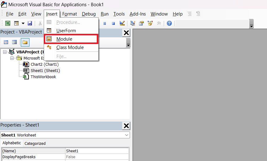
Task: Select Chart2 (Chart1) in project tree
Action: (45, 65)
